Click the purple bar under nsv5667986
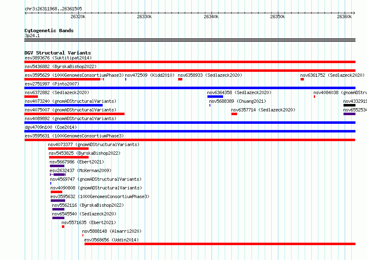The width and height of the screenshot is (367, 260). pyautogui.click(x=57, y=166)
